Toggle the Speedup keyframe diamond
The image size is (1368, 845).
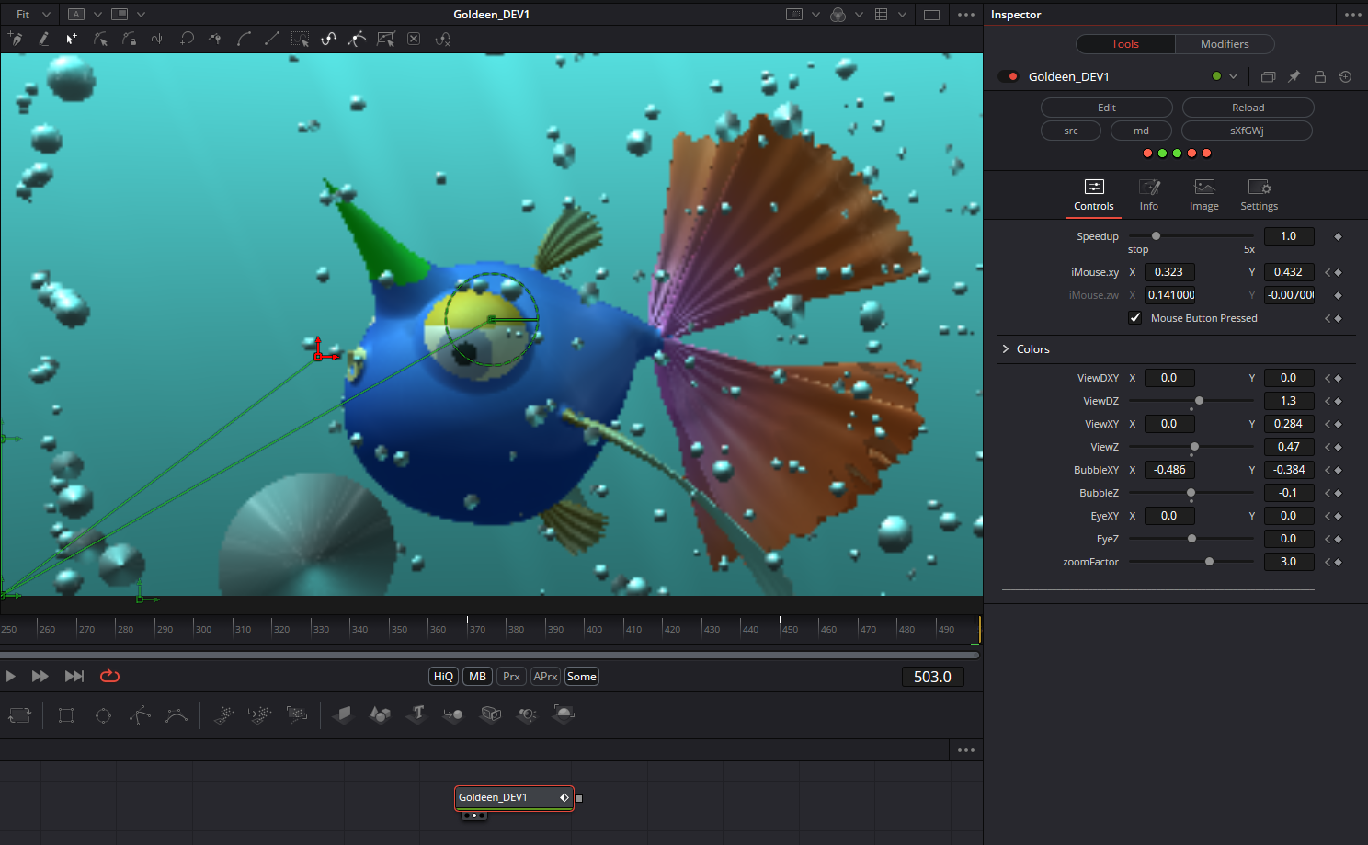pos(1338,236)
